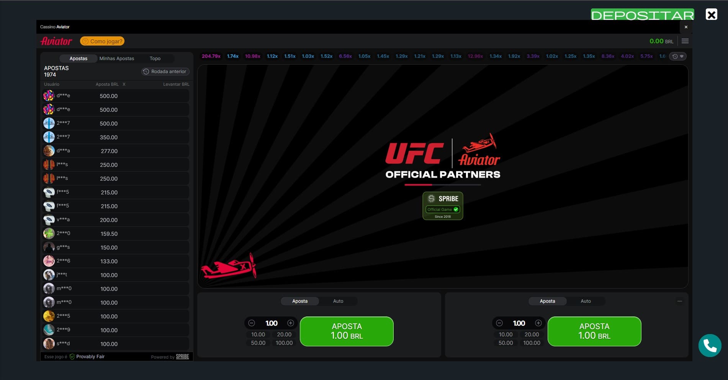Click the Aviator logo
Image resolution: width=728 pixels, height=380 pixels.
[56, 41]
